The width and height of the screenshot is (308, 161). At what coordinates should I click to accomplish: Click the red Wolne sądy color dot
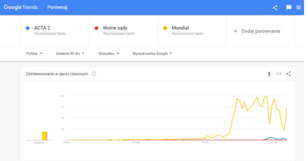tap(96, 28)
